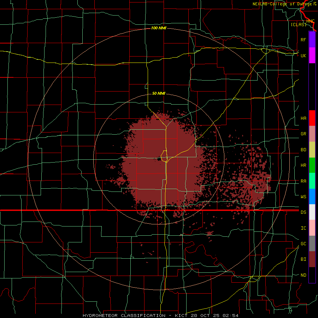Screen dimensions: 318x318
Task: Click the BD yellow legend swatch
Action: tap(312, 150)
